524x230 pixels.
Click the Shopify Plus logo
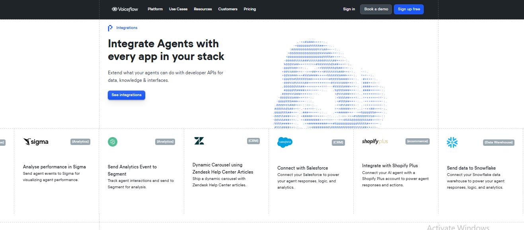coord(375,141)
